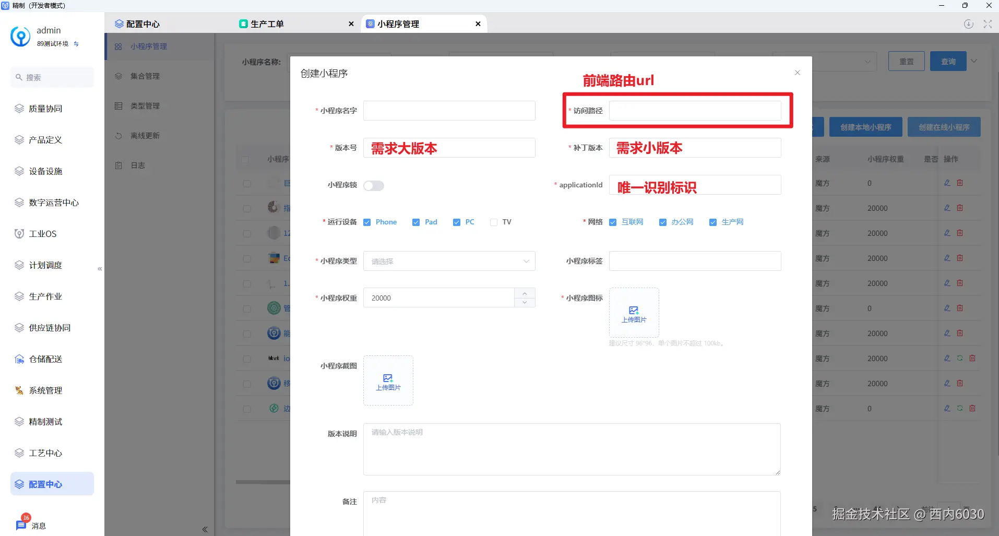Toggle the 小程序锁 switch
This screenshot has width=999, height=536.
(374, 185)
